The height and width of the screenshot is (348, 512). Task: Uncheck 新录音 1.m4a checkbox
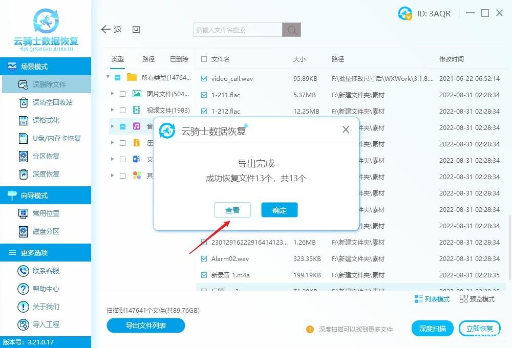[x=204, y=275]
